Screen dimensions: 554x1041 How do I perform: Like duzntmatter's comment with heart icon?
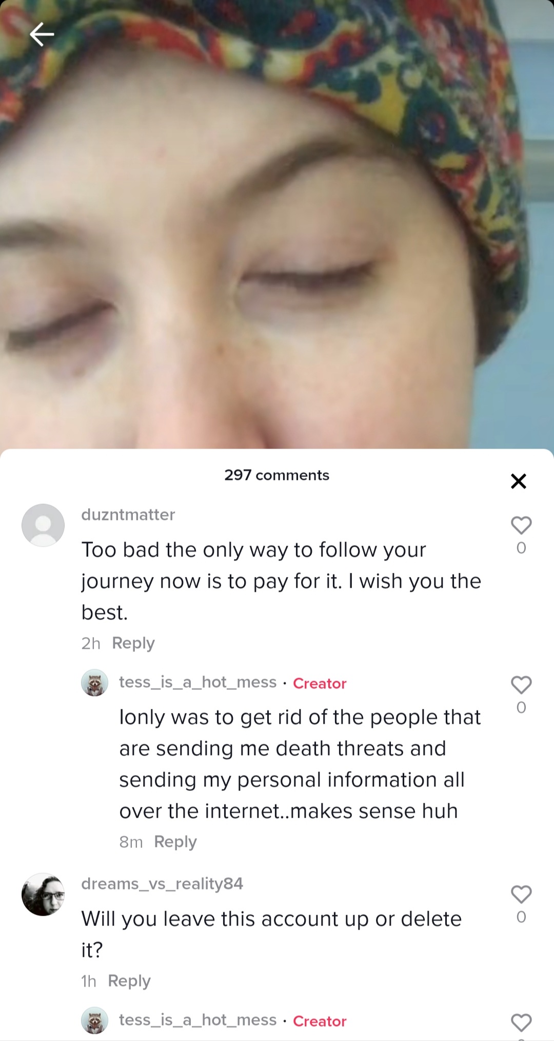point(521,525)
